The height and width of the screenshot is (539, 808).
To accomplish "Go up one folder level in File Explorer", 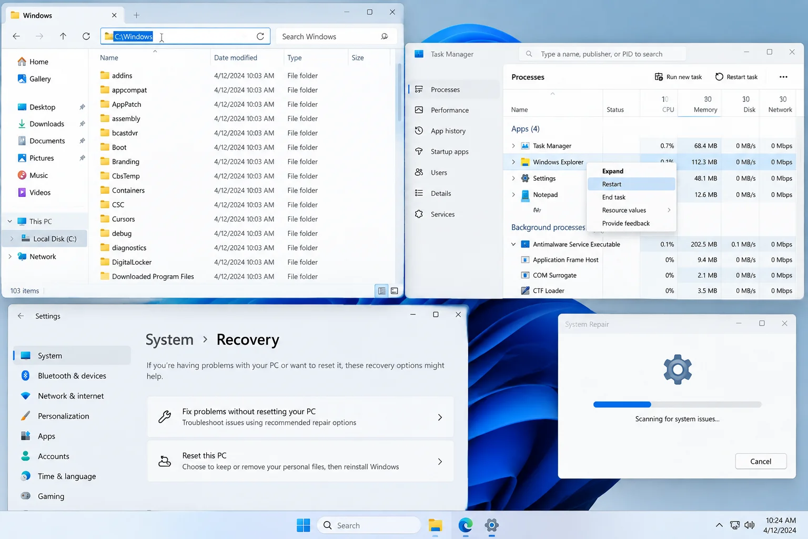I will tap(63, 36).
